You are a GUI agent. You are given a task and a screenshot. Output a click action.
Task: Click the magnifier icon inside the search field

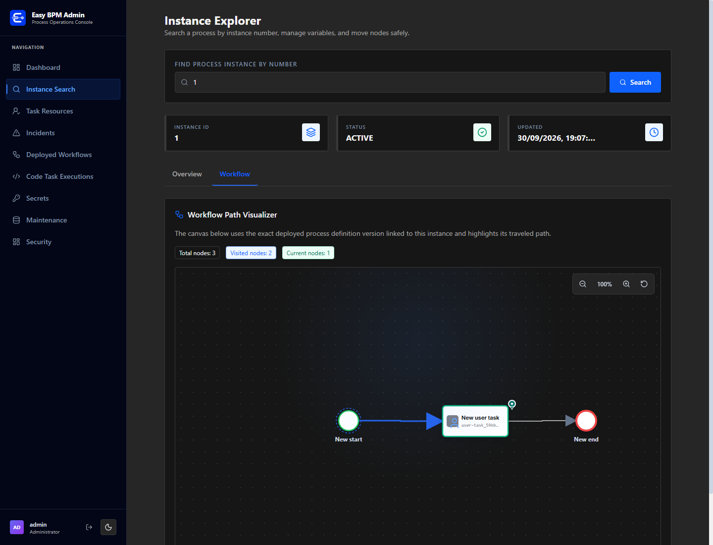(184, 82)
